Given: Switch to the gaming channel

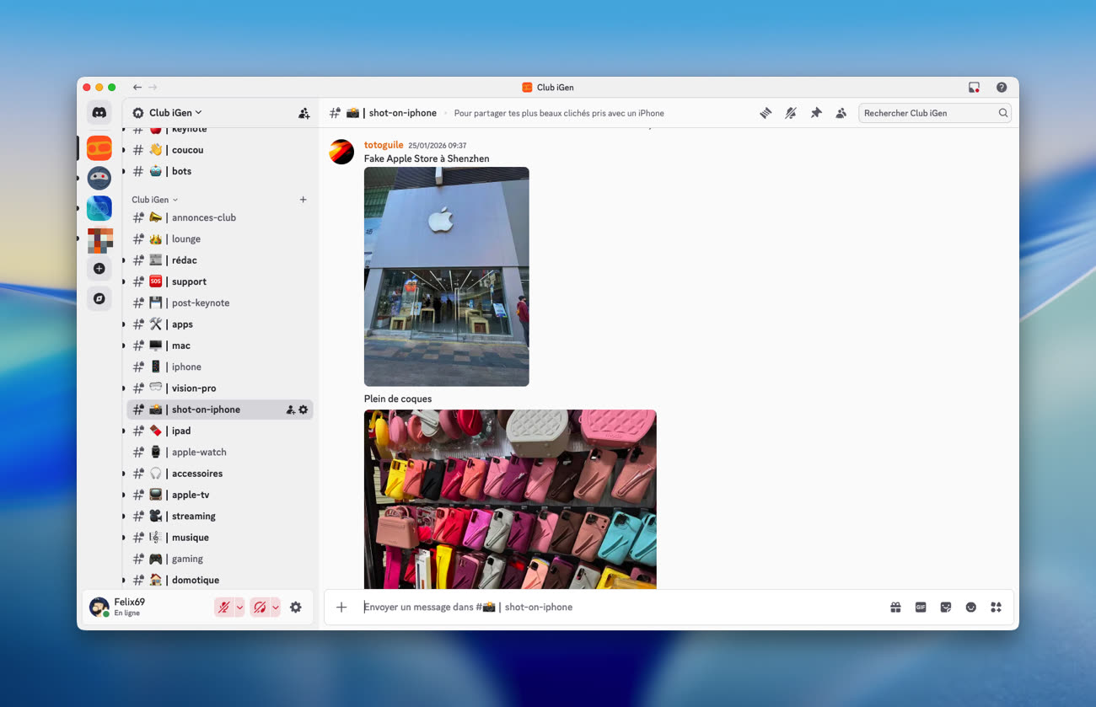Looking at the screenshot, I should [x=187, y=559].
